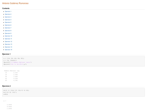Open the Ejercicio 5 contents link

8,22
